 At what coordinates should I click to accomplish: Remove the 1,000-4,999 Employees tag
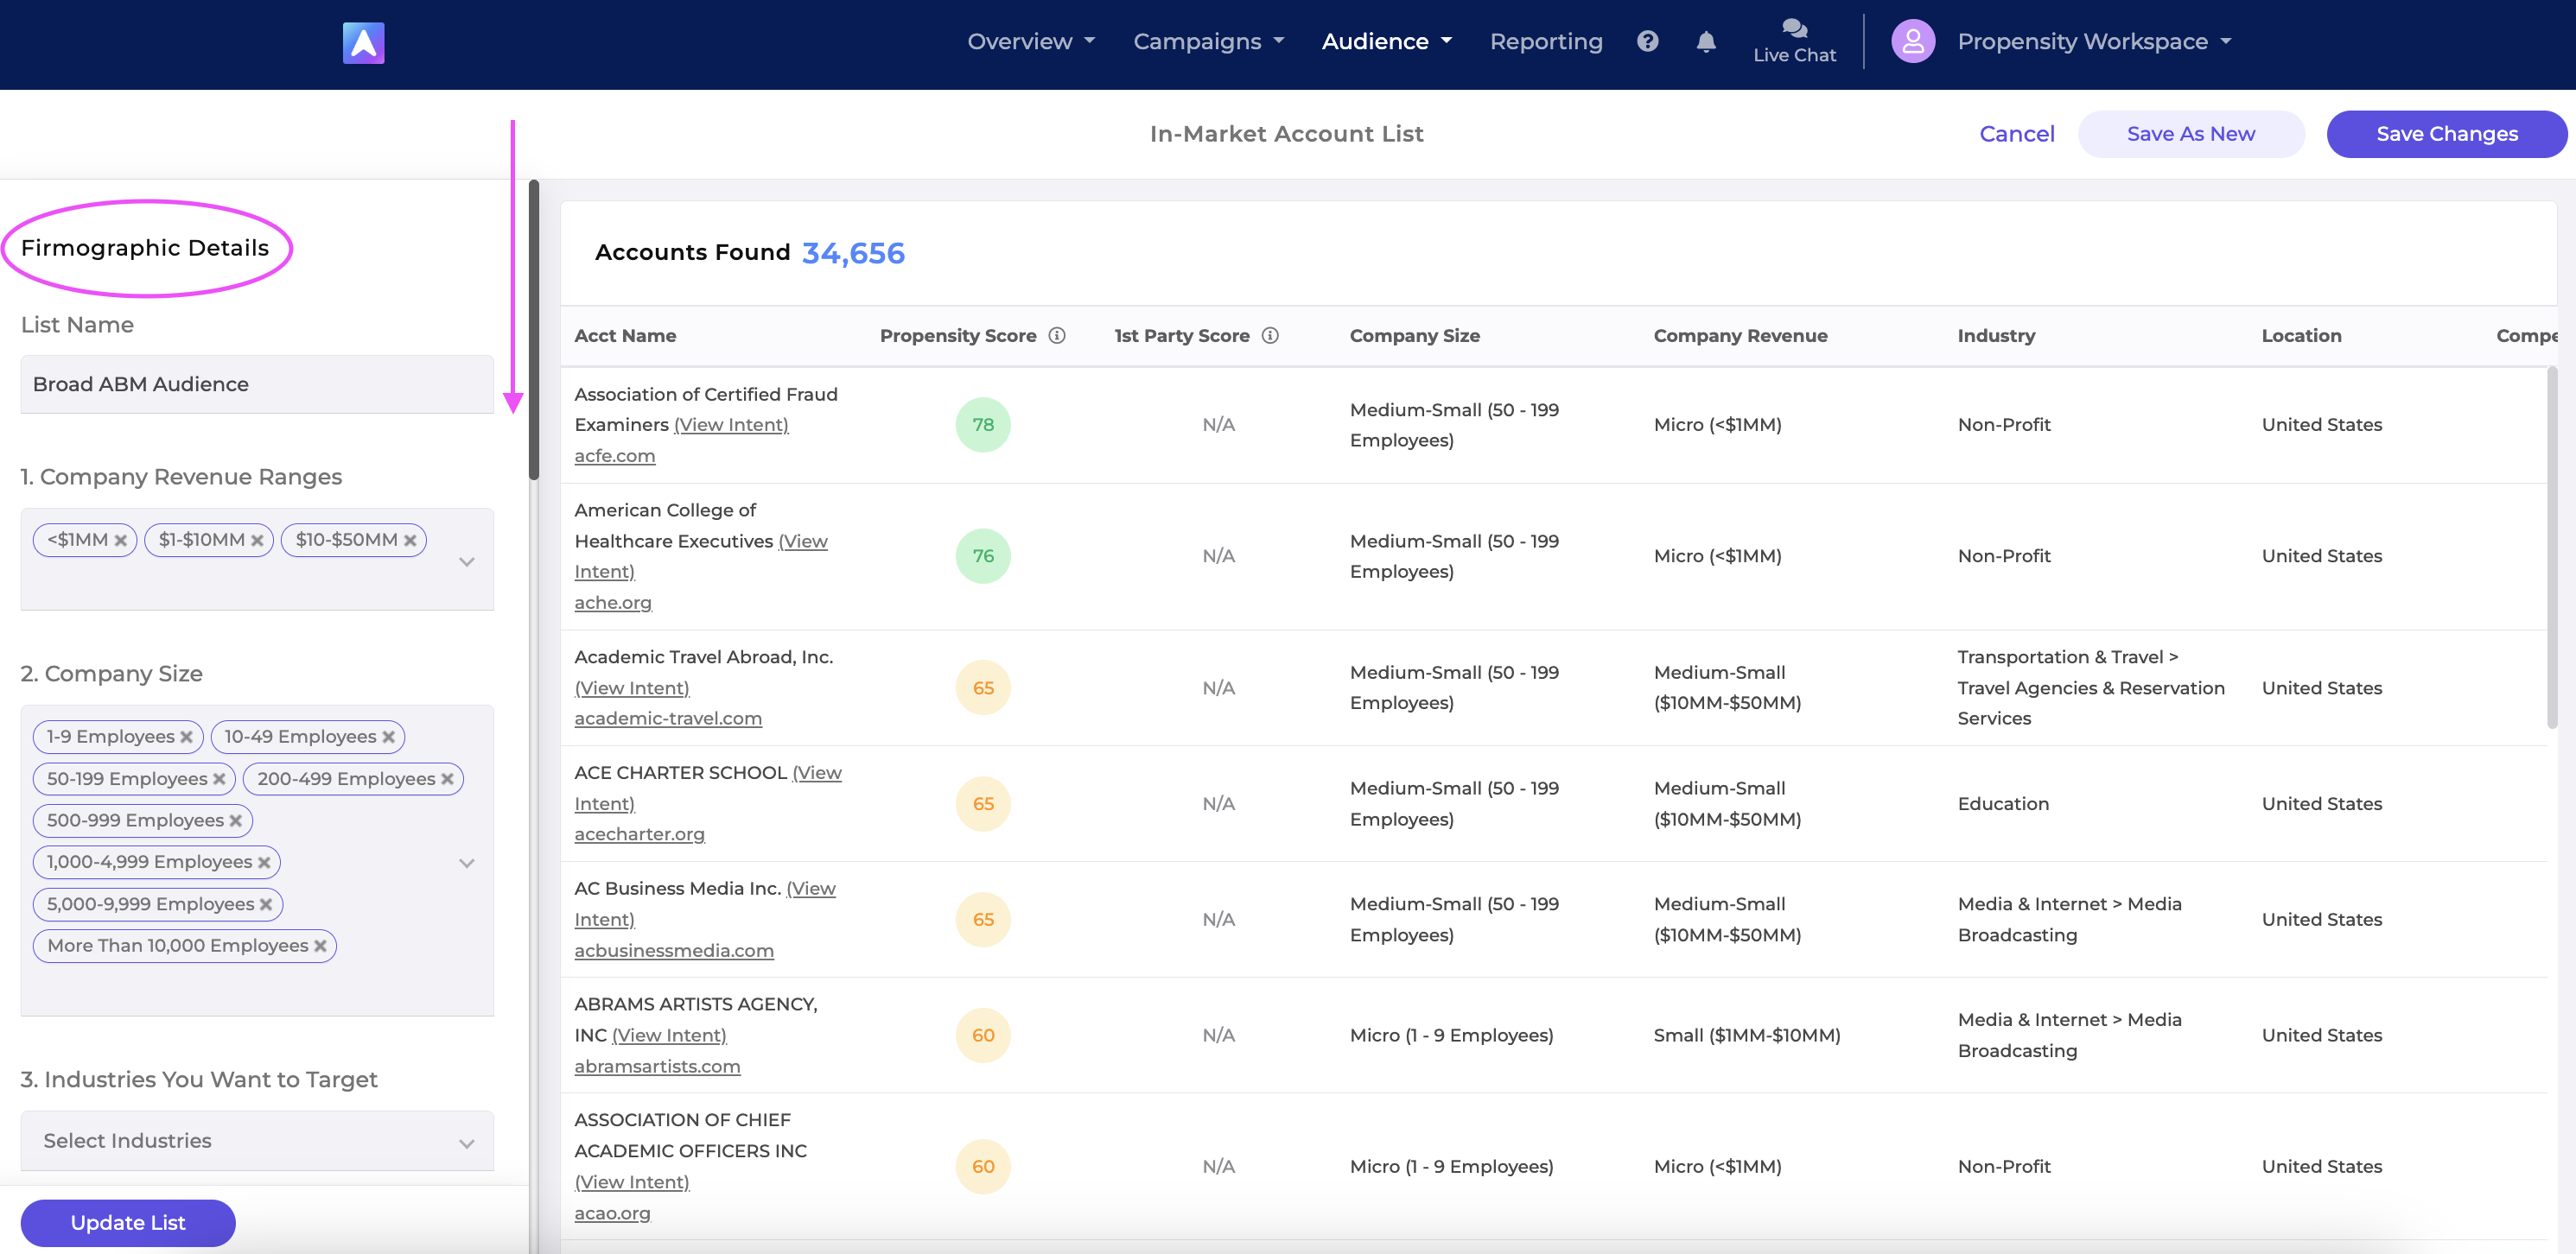pyautogui.click(x=264, y=862)
